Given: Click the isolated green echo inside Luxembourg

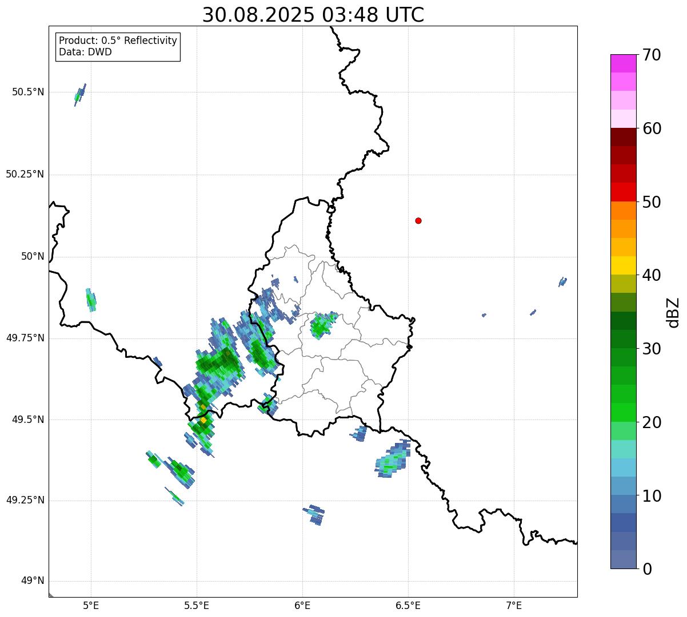Looking at the screenshot, I should click(x=322, y=326).
